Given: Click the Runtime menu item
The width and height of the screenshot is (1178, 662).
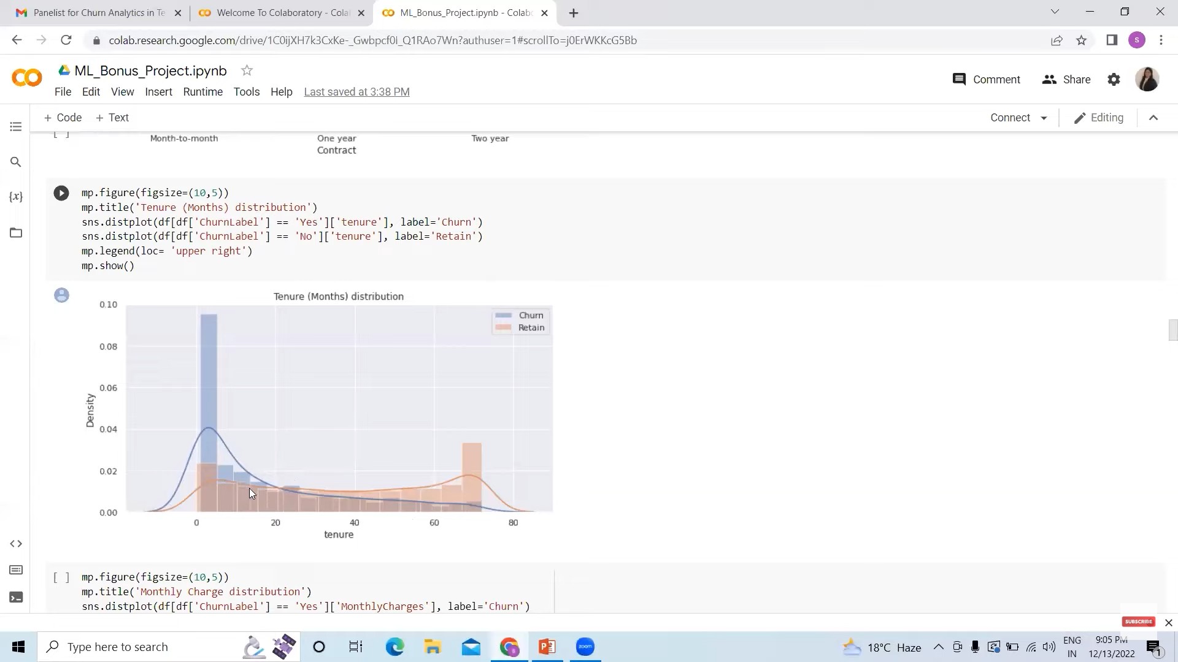Looking at the screenshot, I should point(203,91).
